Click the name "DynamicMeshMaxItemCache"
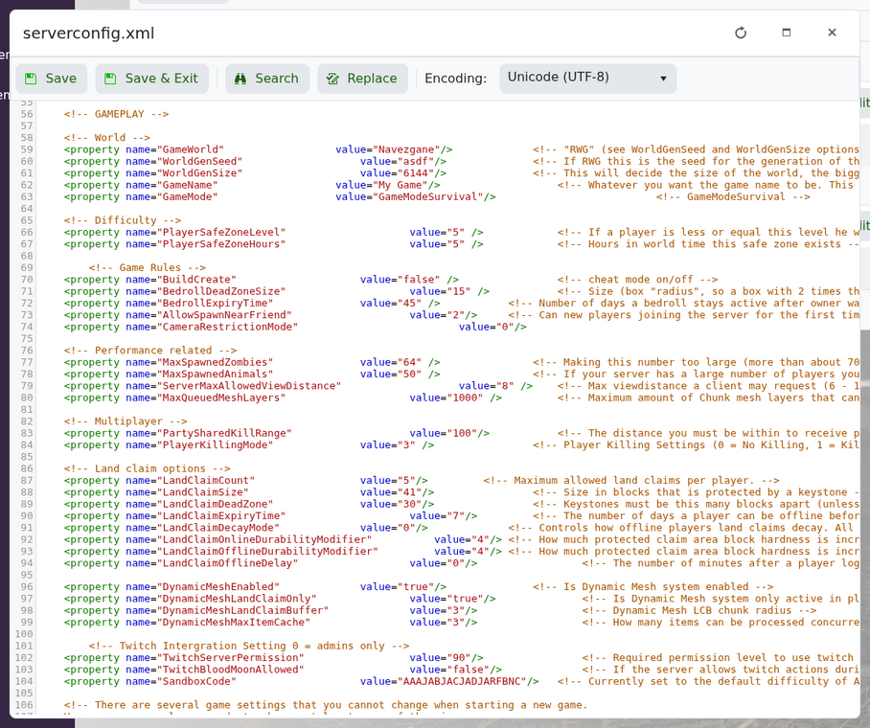Viewport: 870px width, 728px height. pos(234,623)
